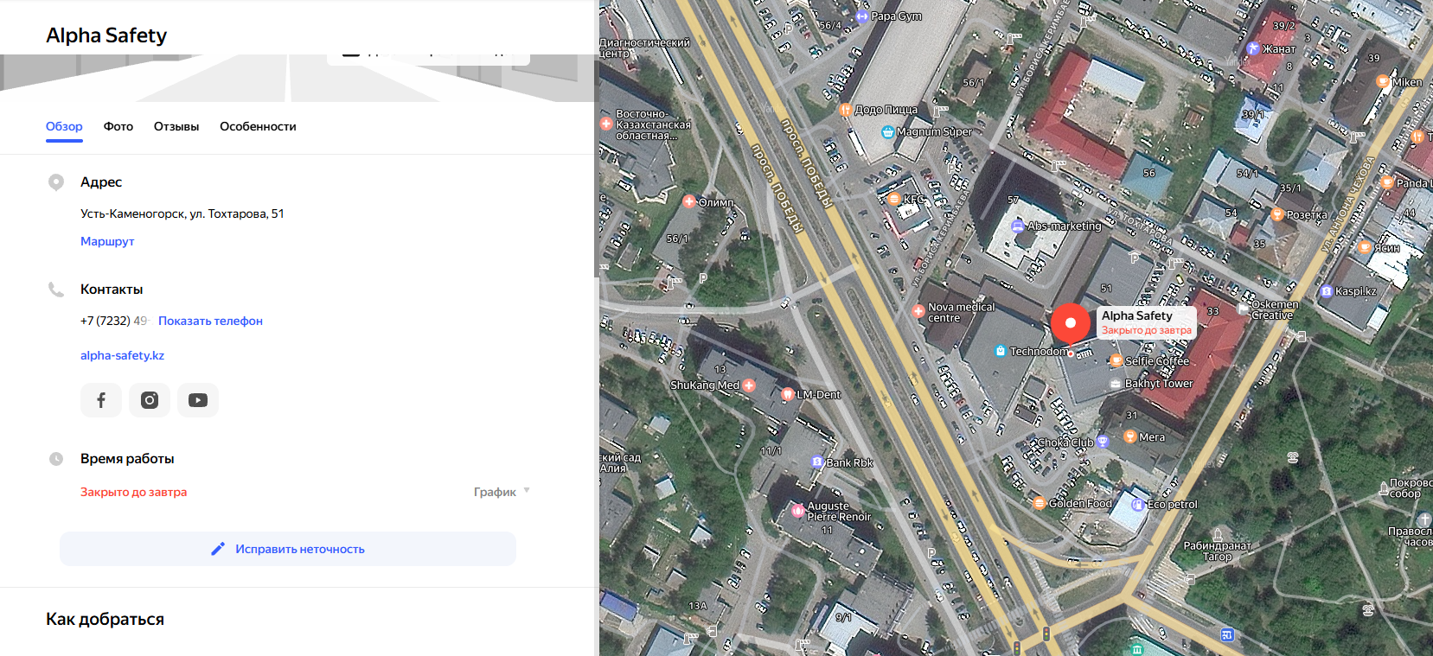Open the Фото tab
This screenshot has width=1433, height=656.
118,126
